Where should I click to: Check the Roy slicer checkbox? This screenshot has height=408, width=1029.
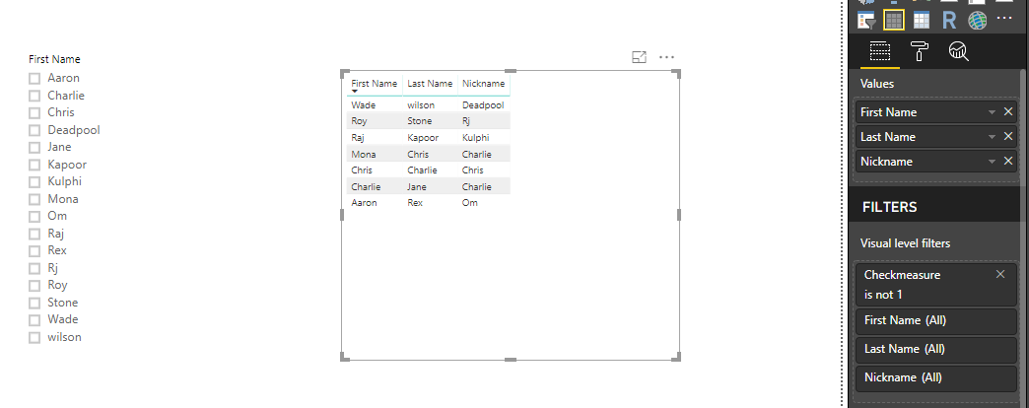(34, 286)
